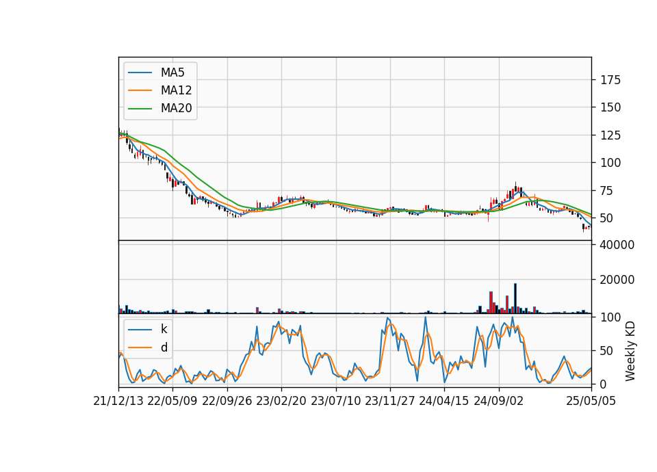The image size is (657, 472).
Task: Click the MA5 legend label
Action: [172, 73]
